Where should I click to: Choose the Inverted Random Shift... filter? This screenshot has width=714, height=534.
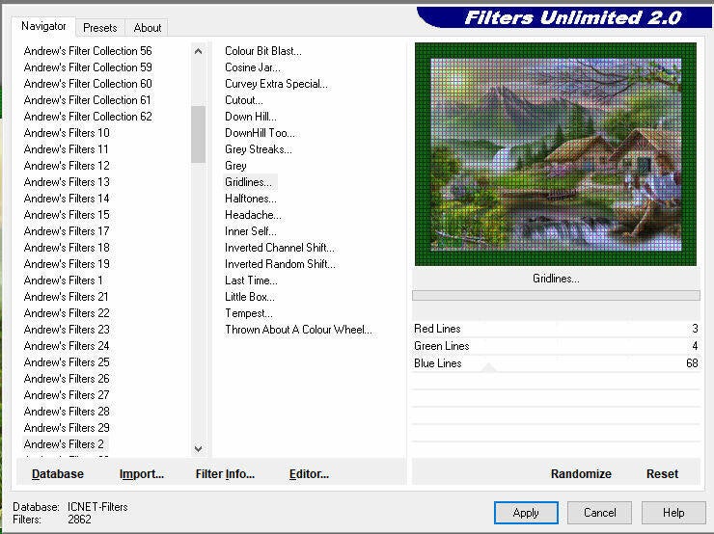(280, 264)
